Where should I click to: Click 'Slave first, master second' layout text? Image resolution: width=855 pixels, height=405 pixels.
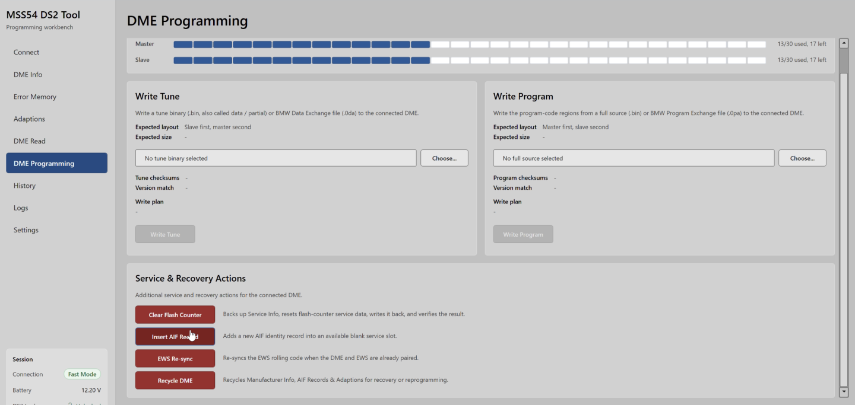click(x=218, y=127)
